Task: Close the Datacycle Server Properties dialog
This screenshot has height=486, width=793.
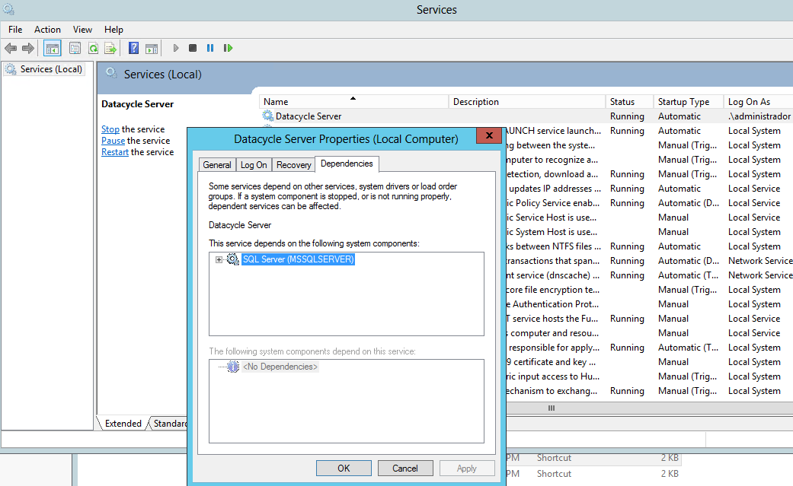Action: click(489, 135)
